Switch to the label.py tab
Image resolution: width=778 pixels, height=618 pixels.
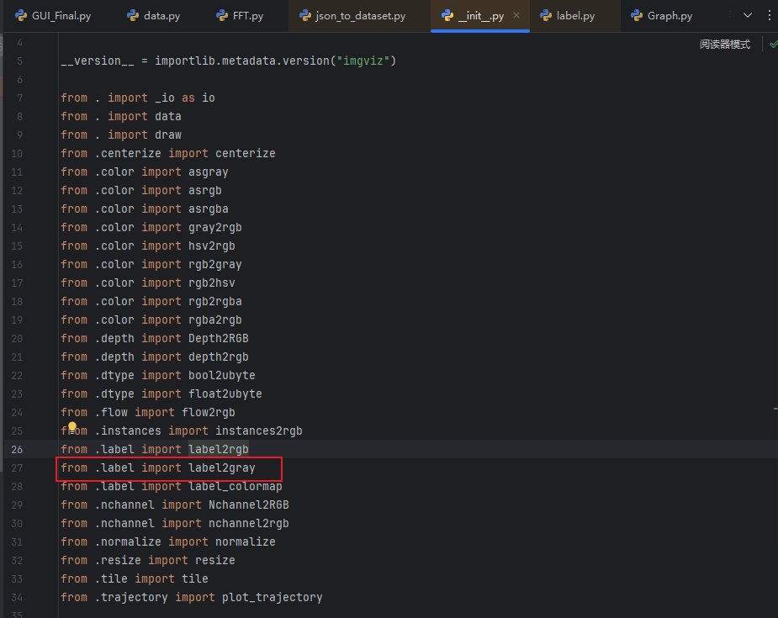(575, 15)
